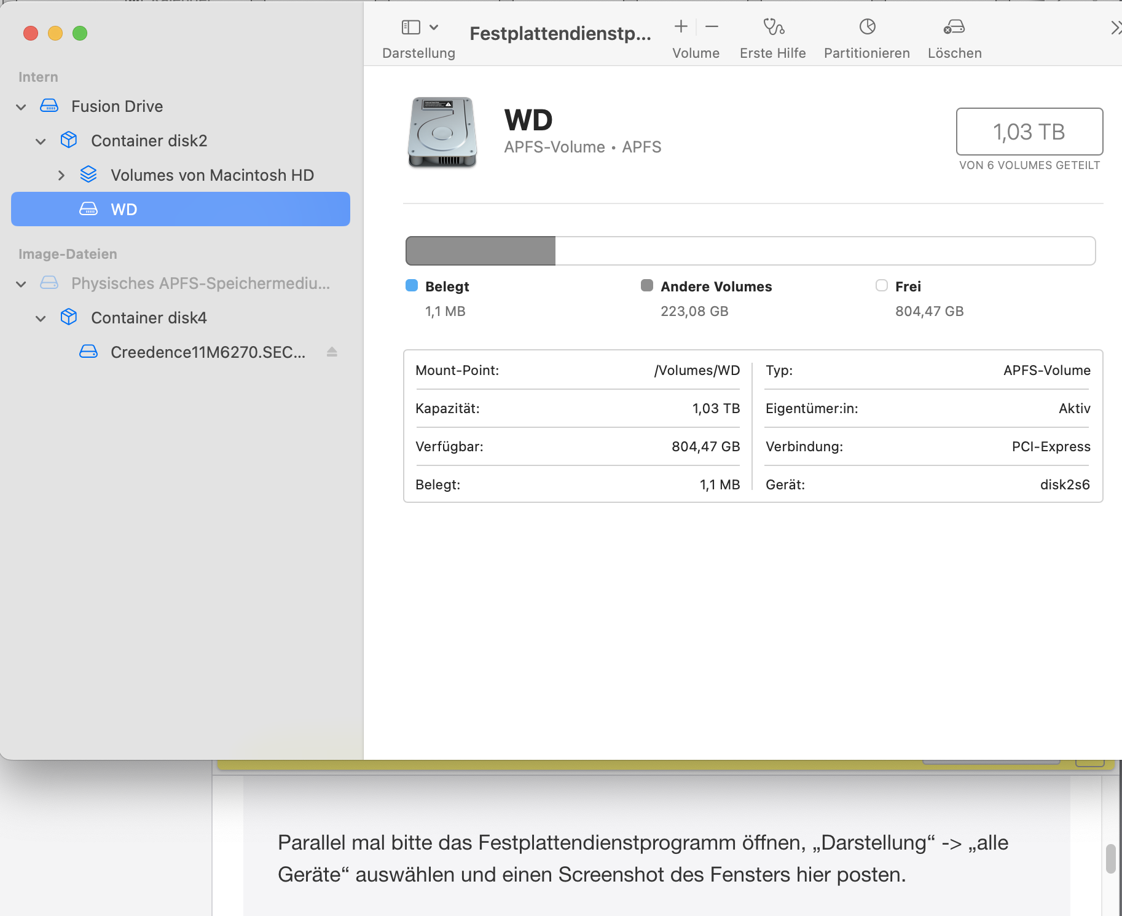Click the green fullscreen window button
Screen dimensions: 1122x916
point(80,33)
